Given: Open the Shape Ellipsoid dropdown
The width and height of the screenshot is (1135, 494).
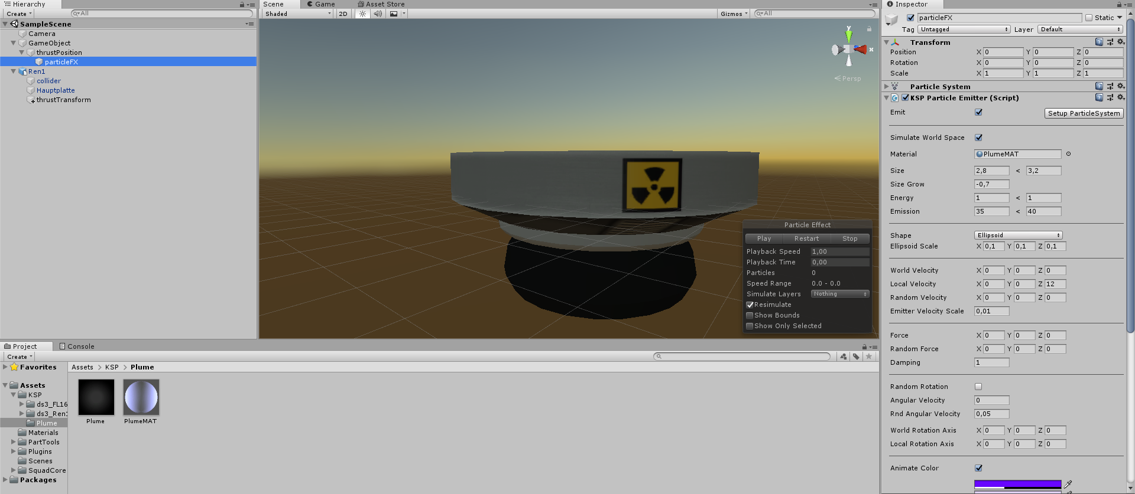Looking at the screenshot, I should click(x=1018, y=235).
